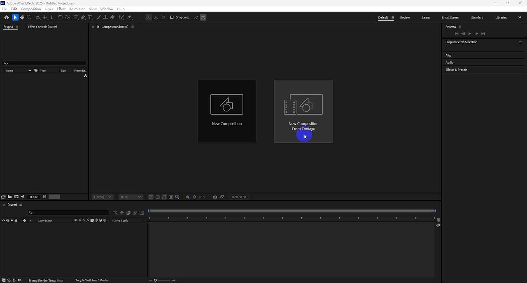Enable the Snapping checkbox
The height and width of the screenshot is (283, 527).
coord(172,17)
